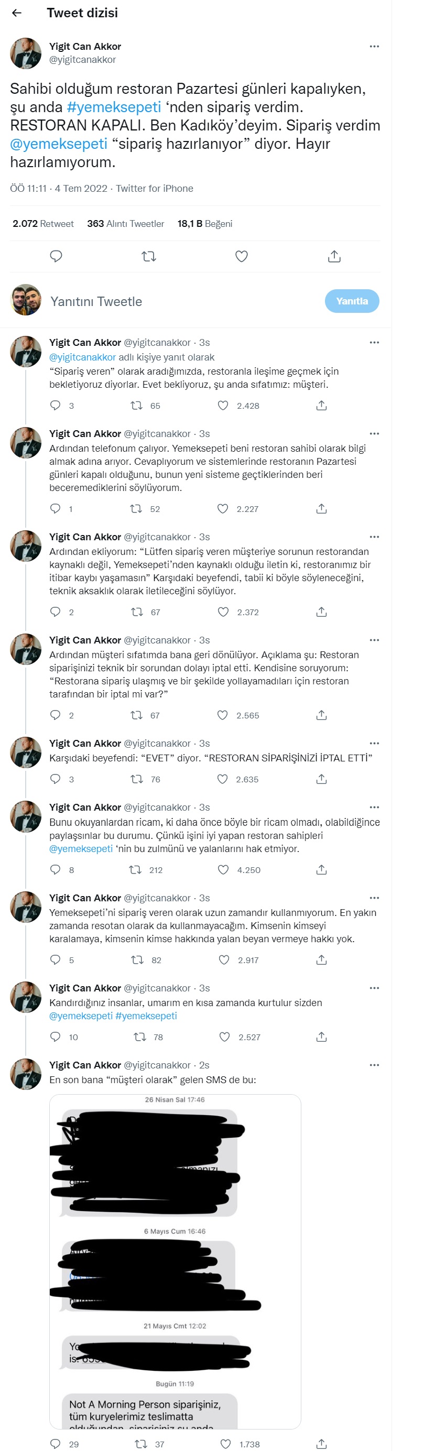The height and width of the screenshot is (1451, 424).
Task: Click the back arrow beside Tweet dizisi
Action: click(x=17, y=13)
